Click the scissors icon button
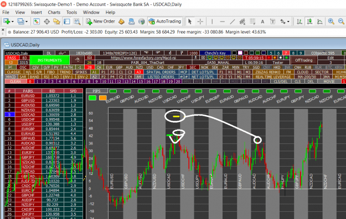The height and width of the screenshot is (219, 346). (x=10, y=67)
